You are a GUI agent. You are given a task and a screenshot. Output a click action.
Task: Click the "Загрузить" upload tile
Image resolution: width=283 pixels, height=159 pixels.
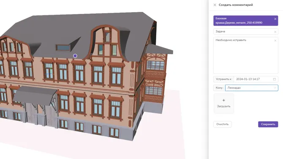point(224,104)
